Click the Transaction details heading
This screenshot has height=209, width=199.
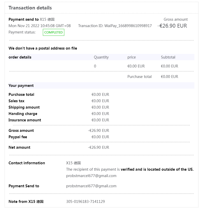point(30,8)
